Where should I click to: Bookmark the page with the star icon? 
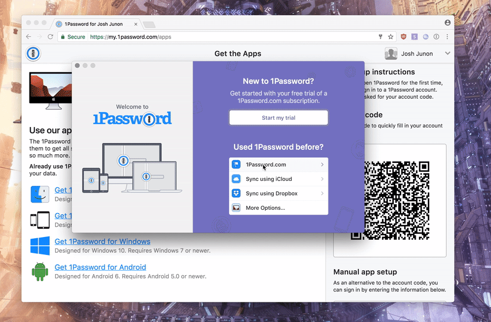click(x=391, y=37)
